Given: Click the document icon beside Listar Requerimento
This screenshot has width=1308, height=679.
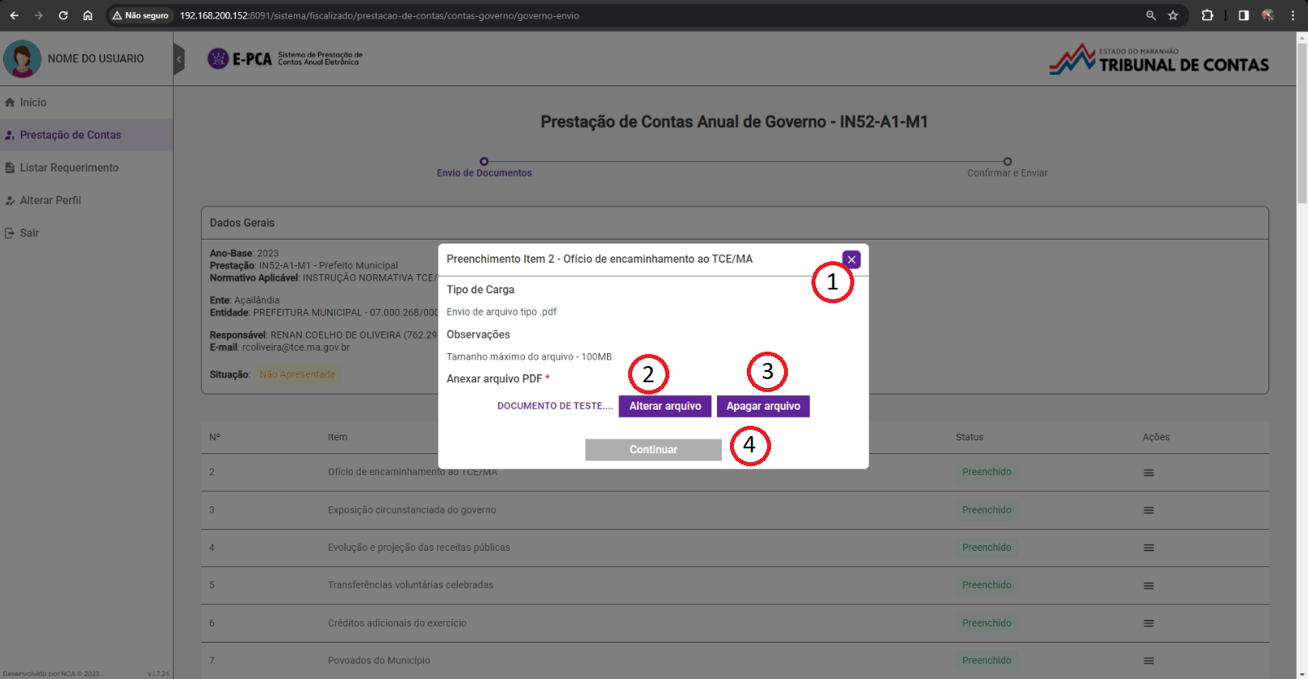Looking at the screenshot, I should (10, 168).
